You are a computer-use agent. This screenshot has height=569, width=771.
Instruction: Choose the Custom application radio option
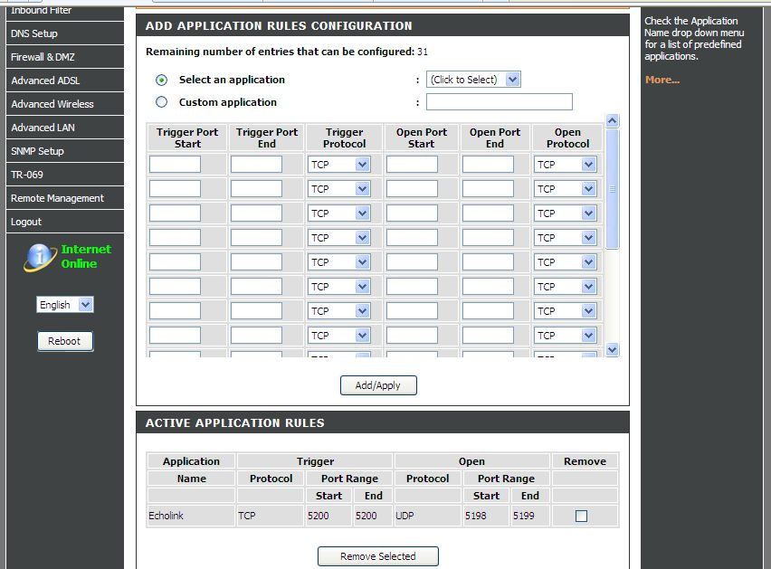(161, 102)
